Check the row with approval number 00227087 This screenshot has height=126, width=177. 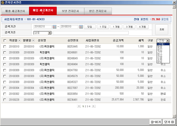point(5,88)
